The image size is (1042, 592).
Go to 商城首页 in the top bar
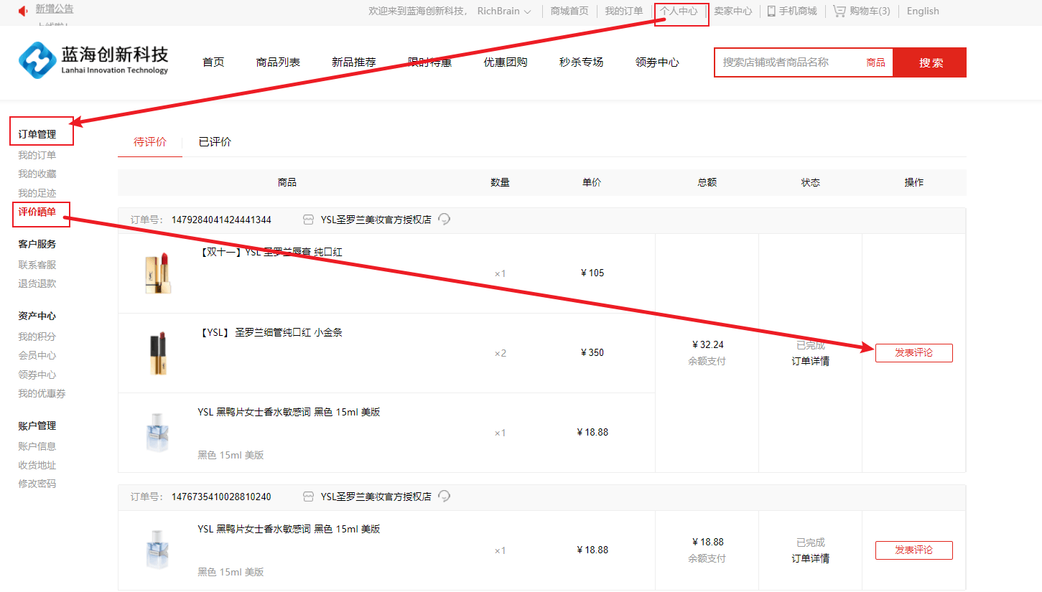569,11
